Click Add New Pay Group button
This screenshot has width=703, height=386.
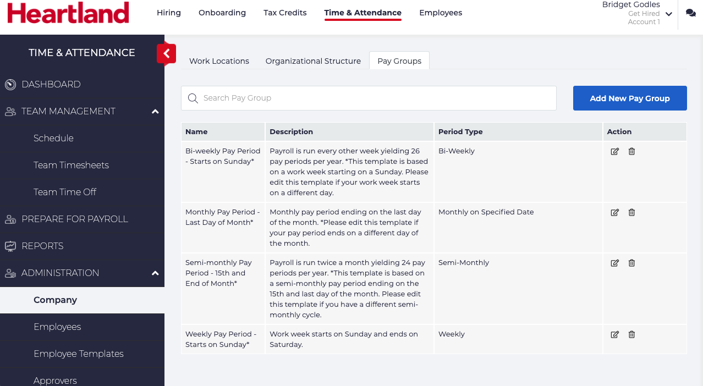pyautogui.click(x=630, y=98)
